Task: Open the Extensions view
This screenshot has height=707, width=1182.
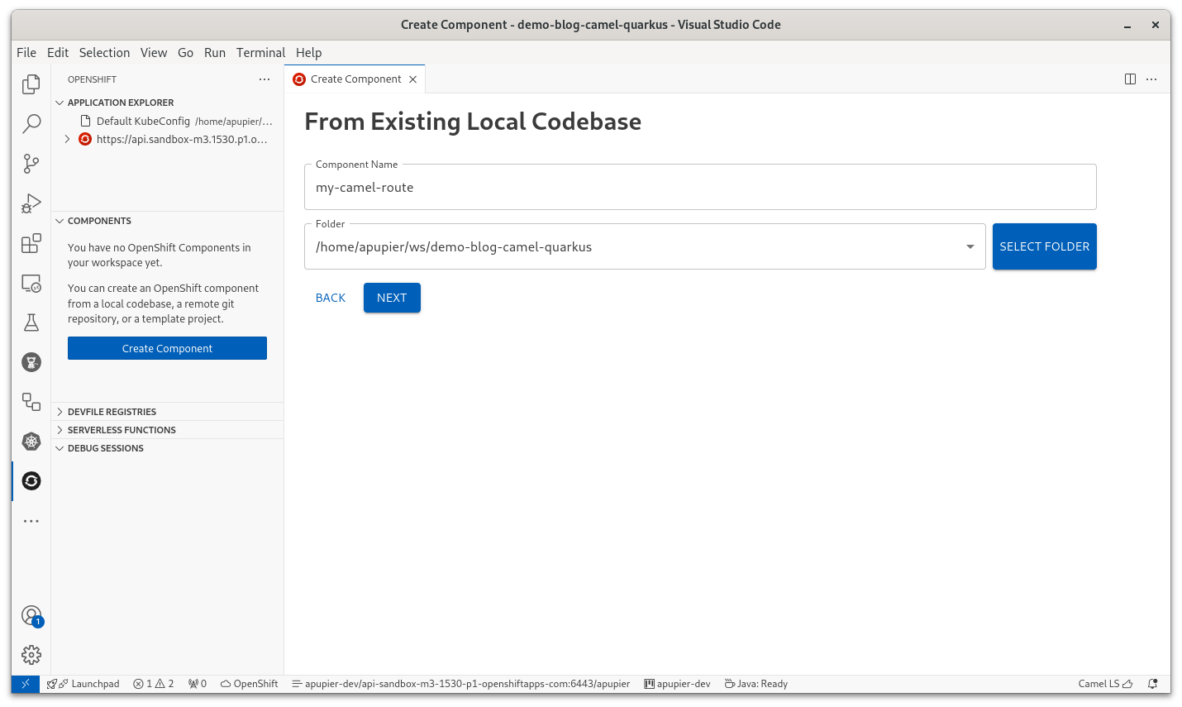Action: (x=31, y=242)
